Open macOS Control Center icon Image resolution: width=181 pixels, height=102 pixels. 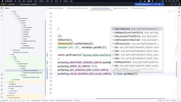[163, 1]
